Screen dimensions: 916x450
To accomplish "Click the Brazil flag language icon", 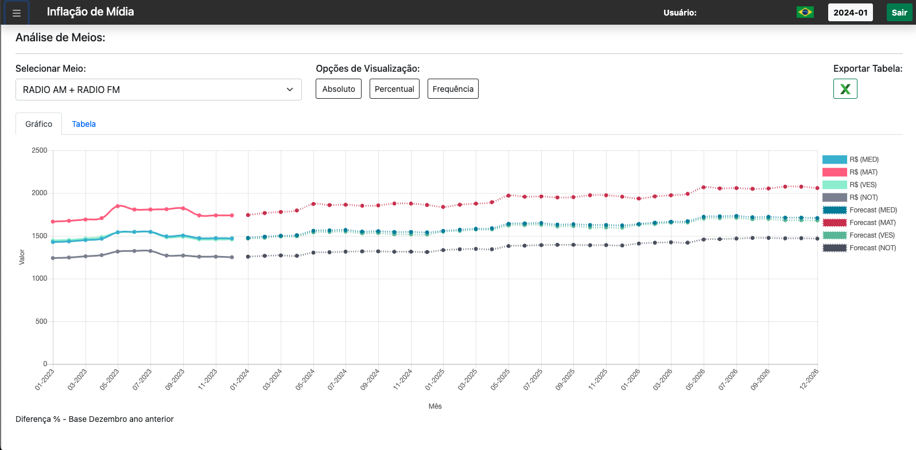I will [x=805, y=12].
